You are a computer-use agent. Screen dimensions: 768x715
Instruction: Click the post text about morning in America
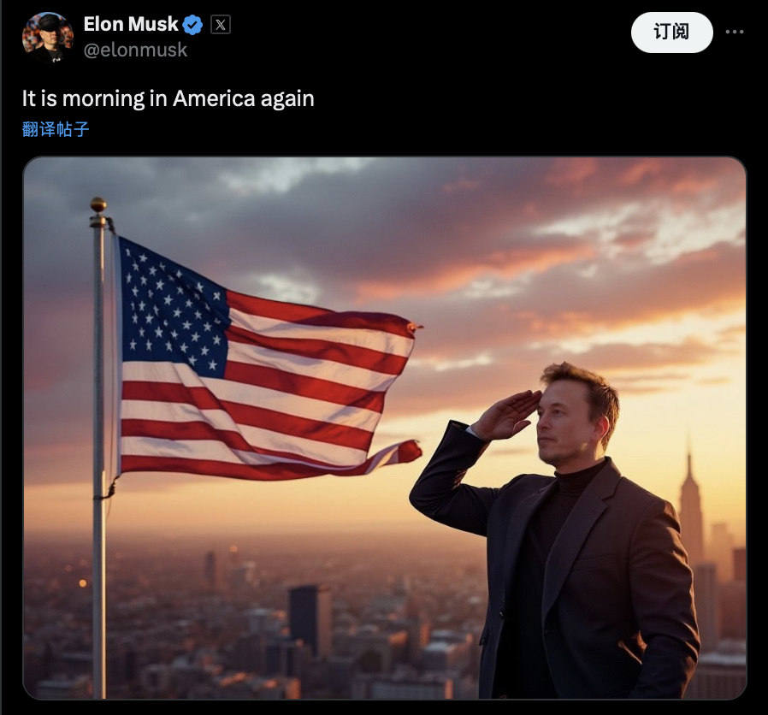click(x=168, y=98)
